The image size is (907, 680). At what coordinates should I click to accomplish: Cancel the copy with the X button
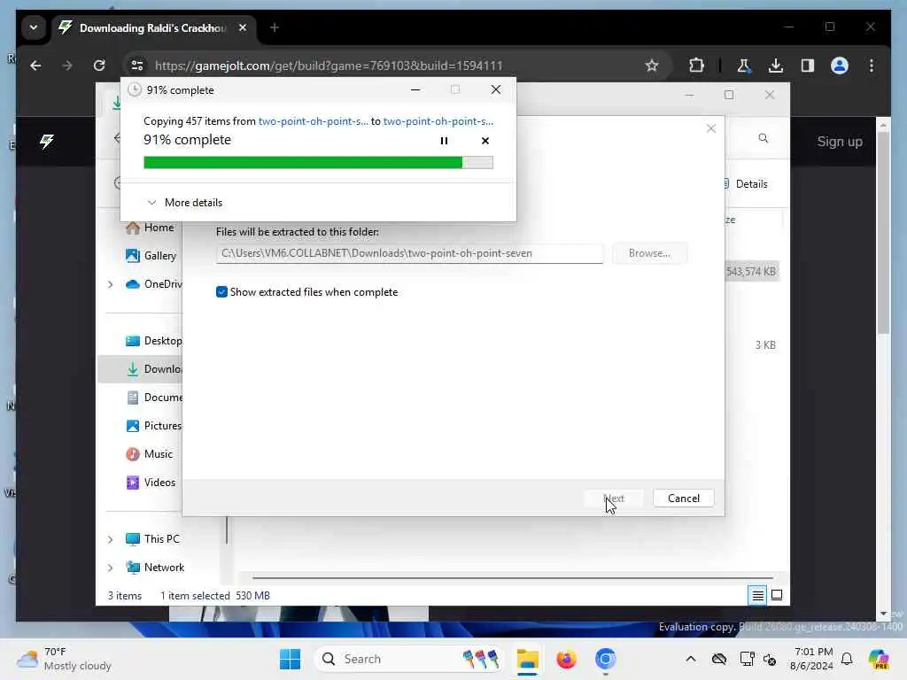click(485, 141)
